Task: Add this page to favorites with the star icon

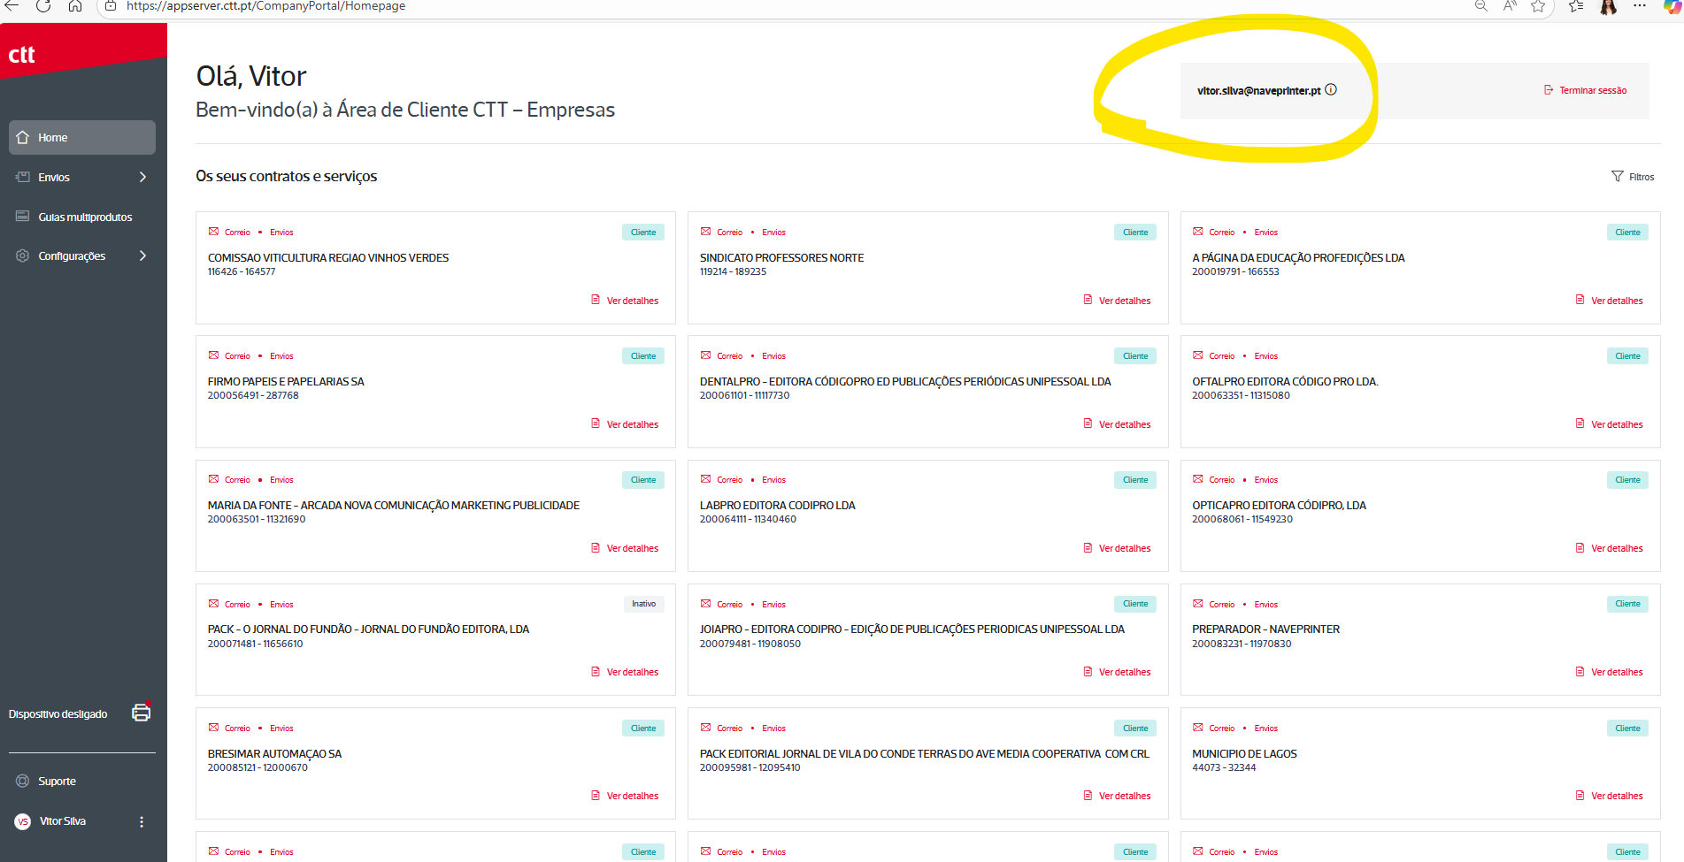Action: [x=1538, y=5]
